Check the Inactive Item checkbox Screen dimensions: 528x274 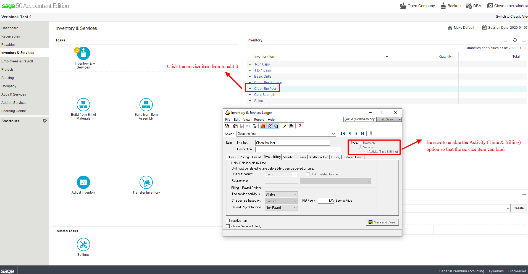[228, 220]
